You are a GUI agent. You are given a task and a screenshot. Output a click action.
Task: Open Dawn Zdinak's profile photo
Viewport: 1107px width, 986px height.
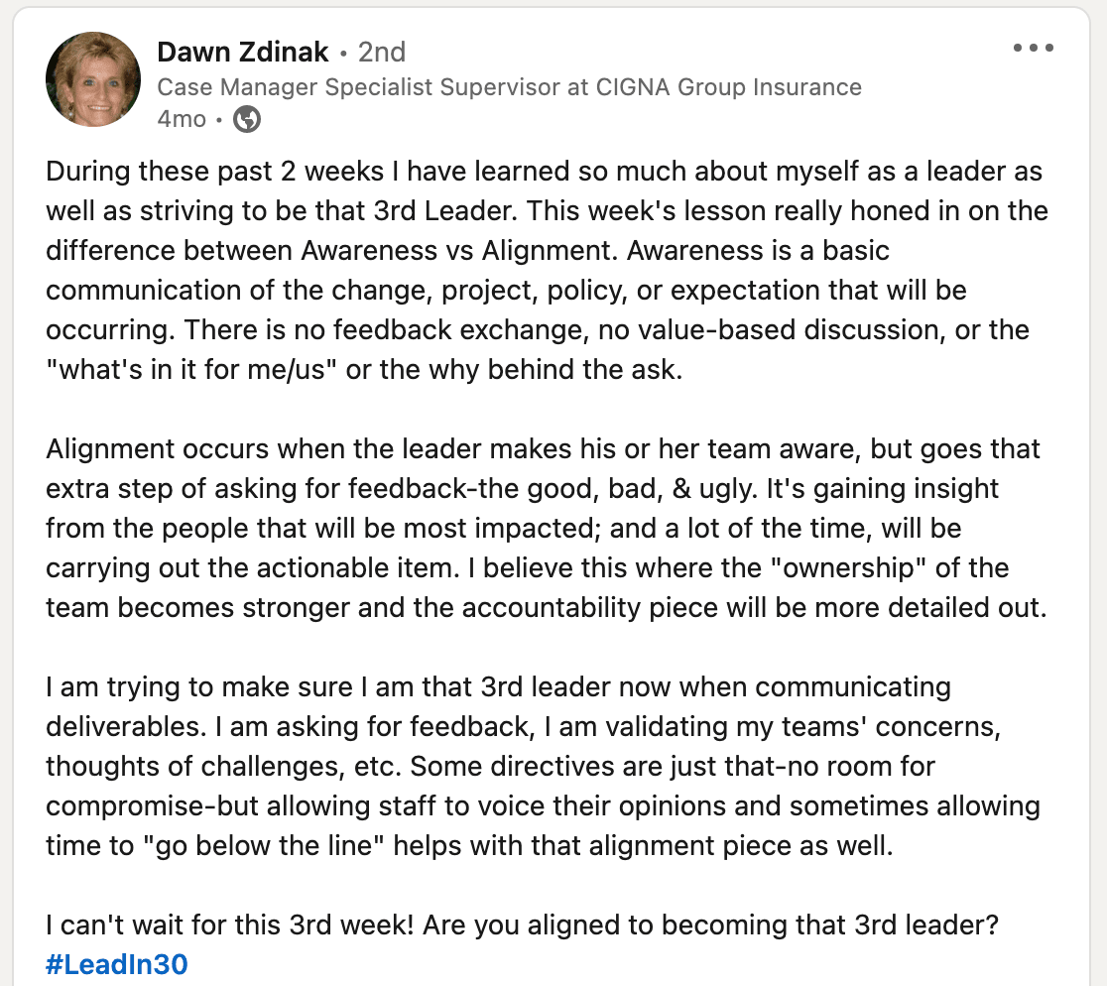[93, 79]
